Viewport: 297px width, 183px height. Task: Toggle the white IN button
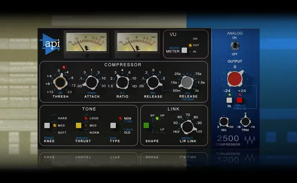[x=229, y=100]
